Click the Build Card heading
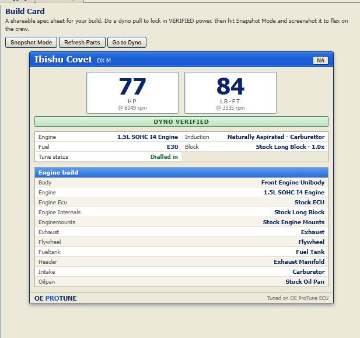 [x=25, y=11]
